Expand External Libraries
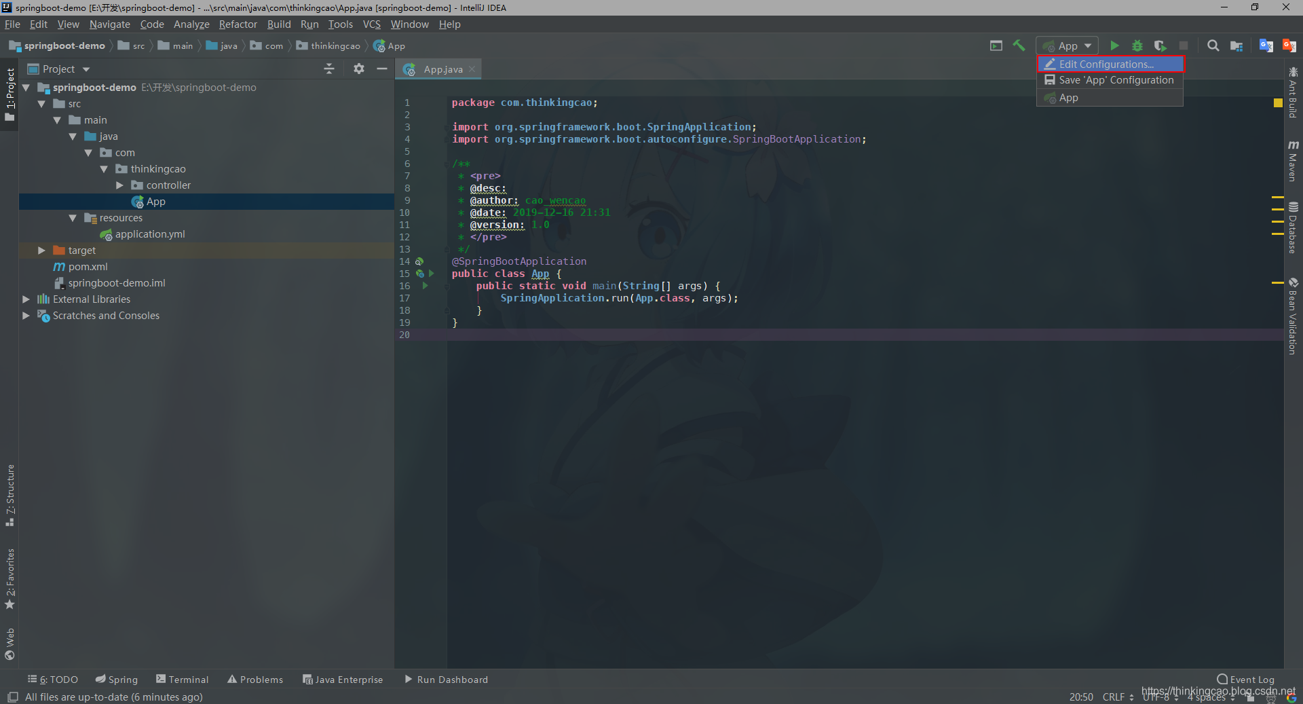 tap(26, 299)
